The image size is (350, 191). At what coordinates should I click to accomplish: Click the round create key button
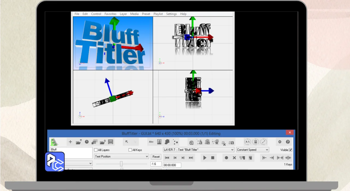226,158
